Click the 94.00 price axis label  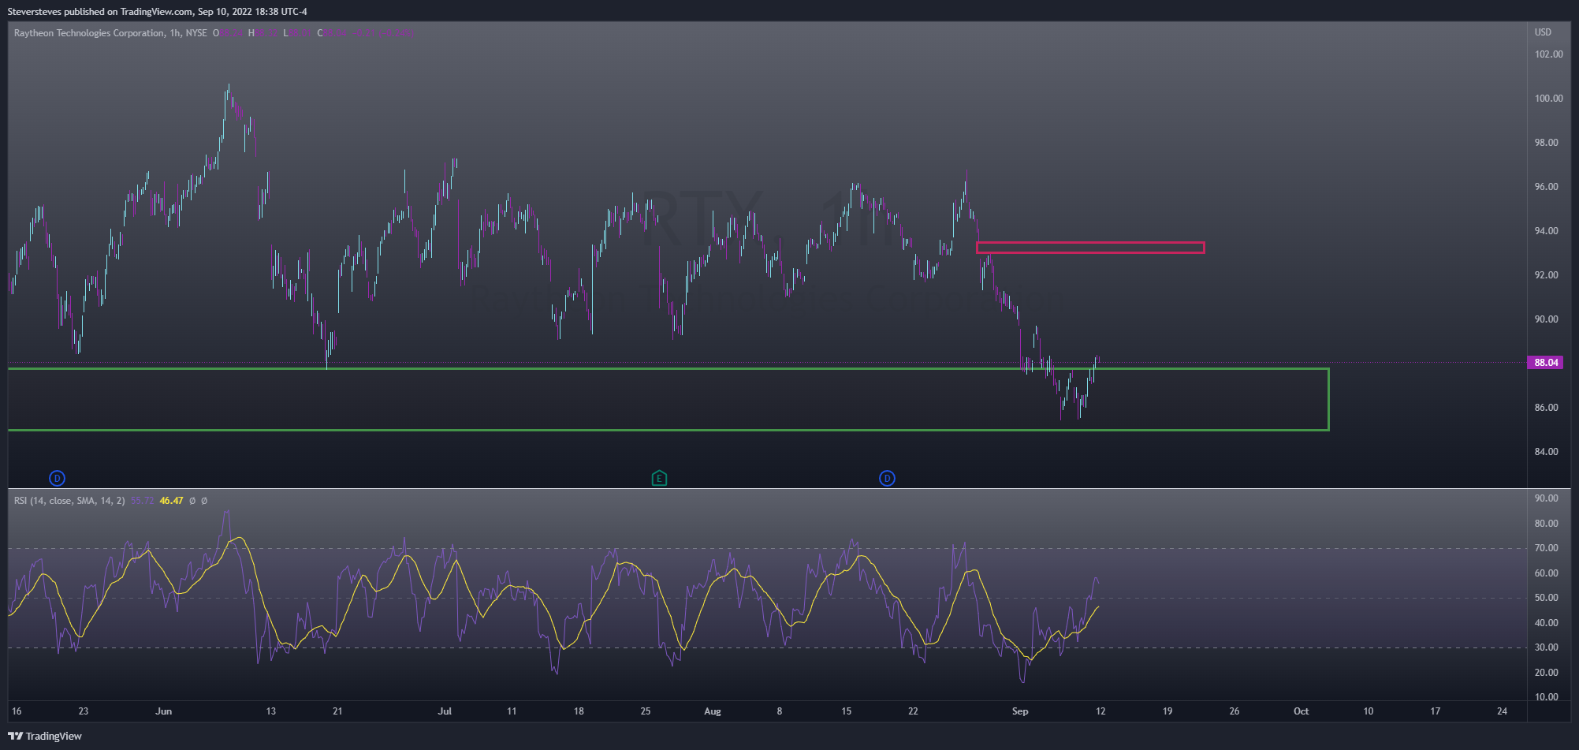tap(1546, 231)
